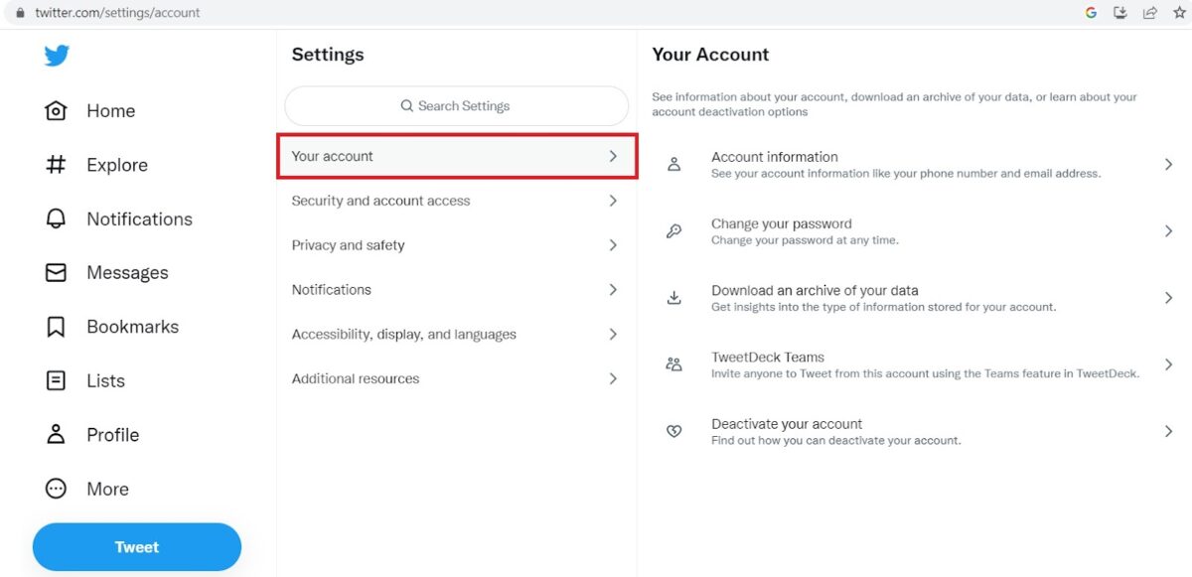The image size is (1192, 577).
Task: Click the Messages envelope icon
Action: coord(57,272)
